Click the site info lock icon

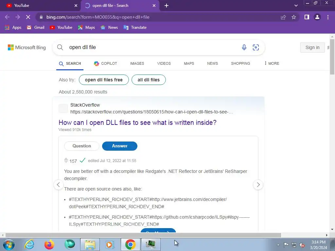(x=41, y=17)
